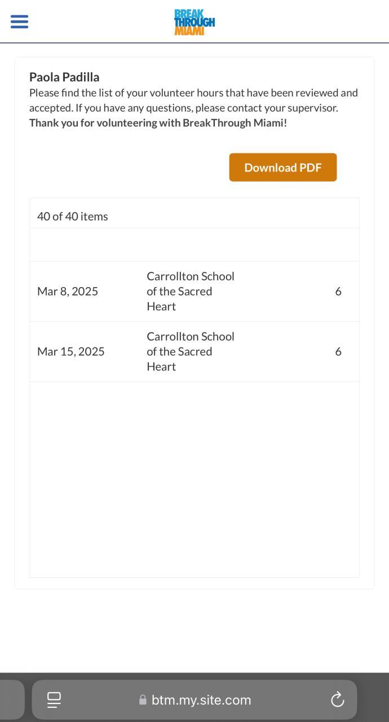Select the Mar 15, 2025 date cell

[71, 351]
